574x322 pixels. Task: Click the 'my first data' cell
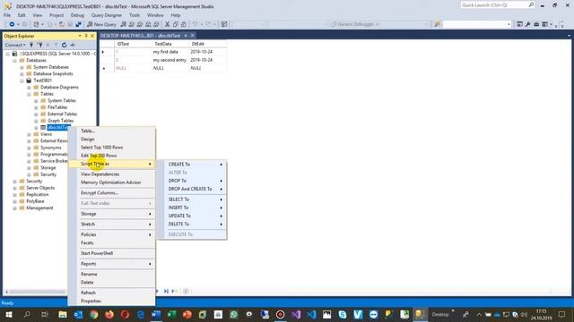coord(170,52)
